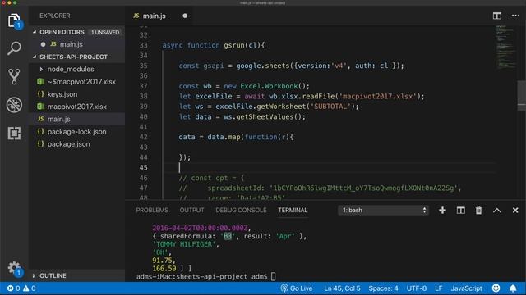526x295 pixels.
Task: Click the EXPLORER sidebar title
Action: (x=55, y=16)
